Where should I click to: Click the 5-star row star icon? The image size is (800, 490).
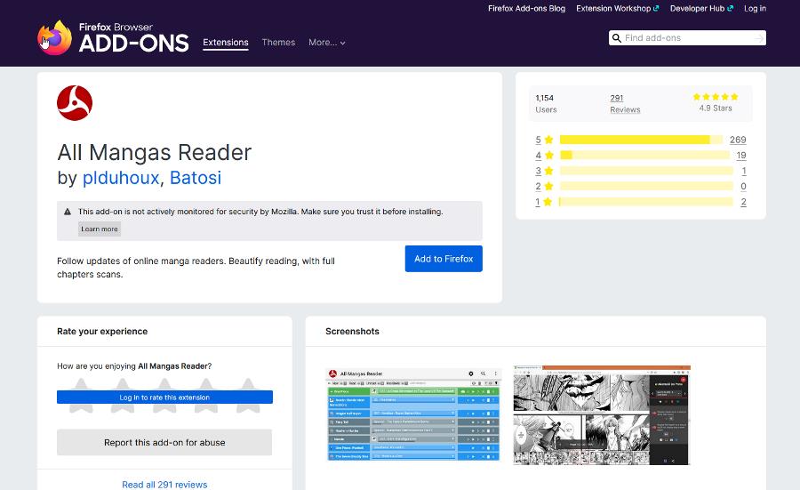[x=549, y=140]
